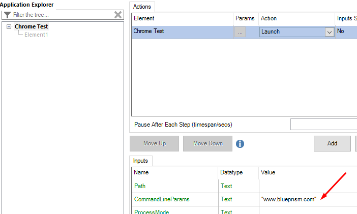Click the Add button
This screenshot has width=357, height=214.
point(332,143)
